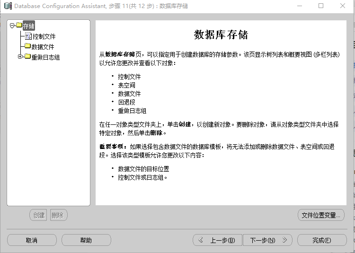This screenshot has width=355, height=253.
Task: Finish setup with 完成(F)
Action: 322,240
